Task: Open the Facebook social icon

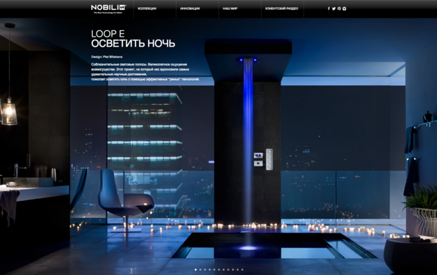Action: [329, 8]
